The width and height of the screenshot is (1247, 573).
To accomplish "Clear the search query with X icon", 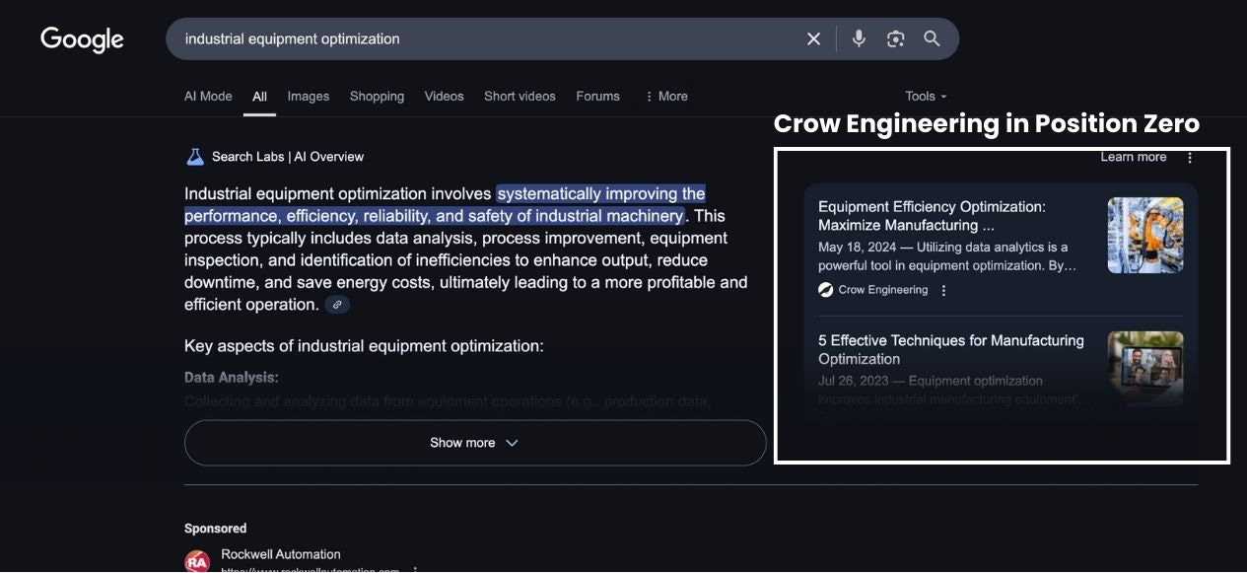I will pyautogui.click(x=813, y=38).
